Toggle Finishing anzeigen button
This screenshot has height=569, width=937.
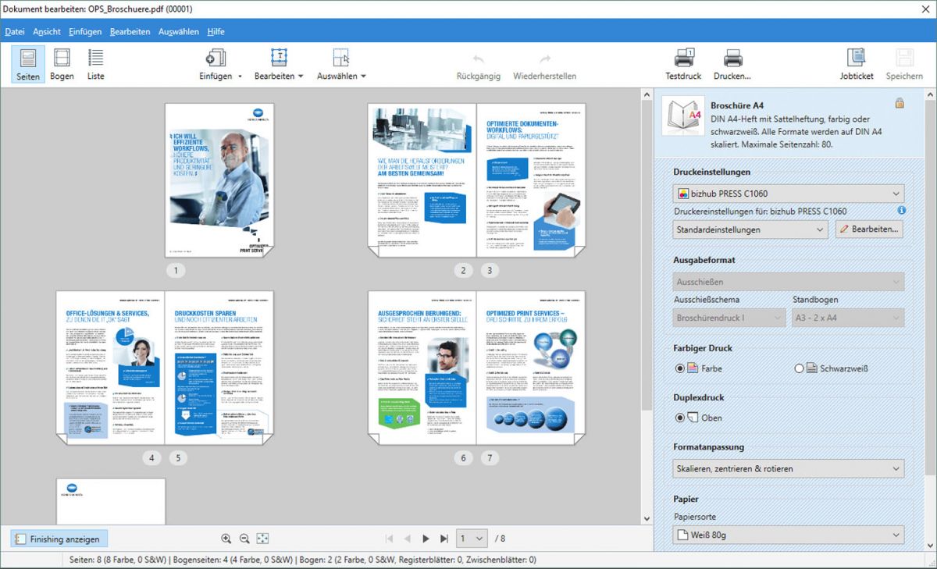(59, 539)
